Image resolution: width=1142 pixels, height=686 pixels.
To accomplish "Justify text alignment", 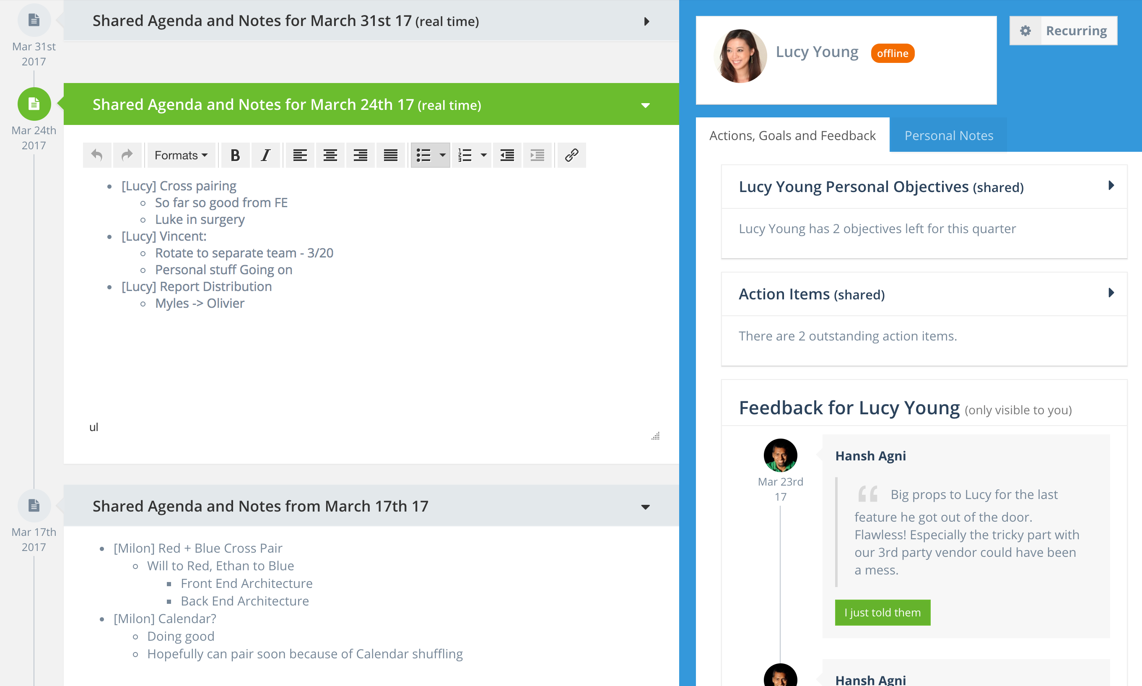I will coord(391,155).
